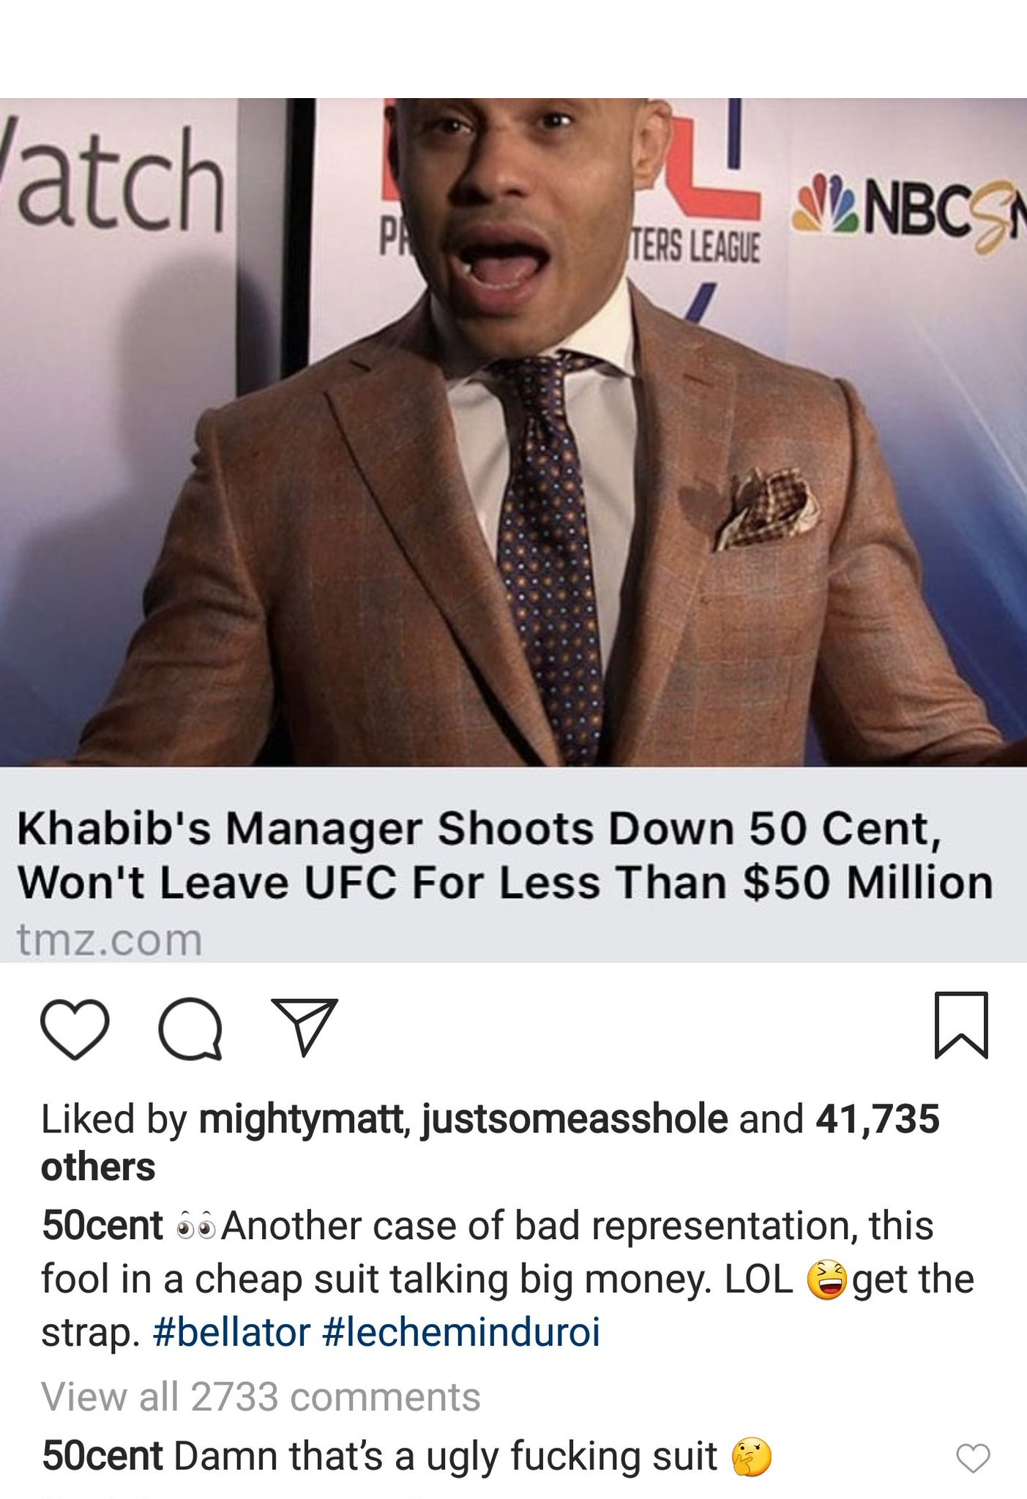Screen dimensions: 1027x1499
Task: View the list of 41,735 others likes
Action: click(490, 1143)
